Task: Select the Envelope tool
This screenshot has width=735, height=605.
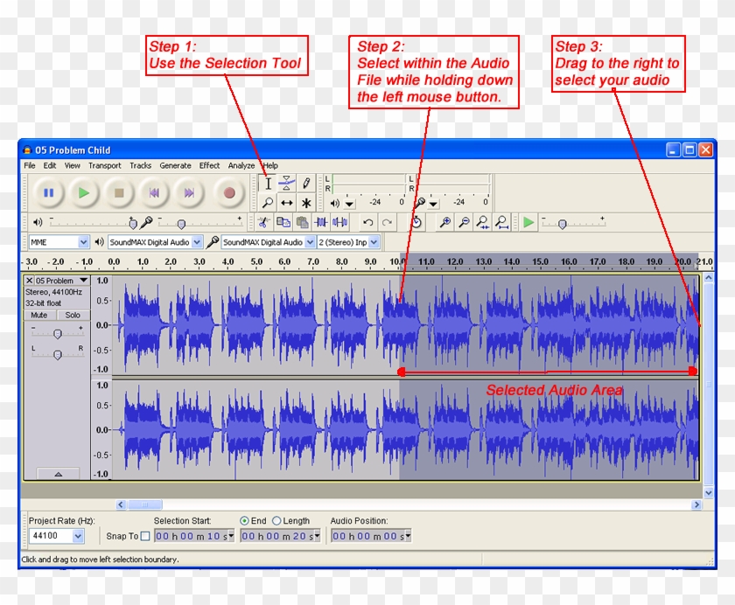Action: (x=286, y=184)
